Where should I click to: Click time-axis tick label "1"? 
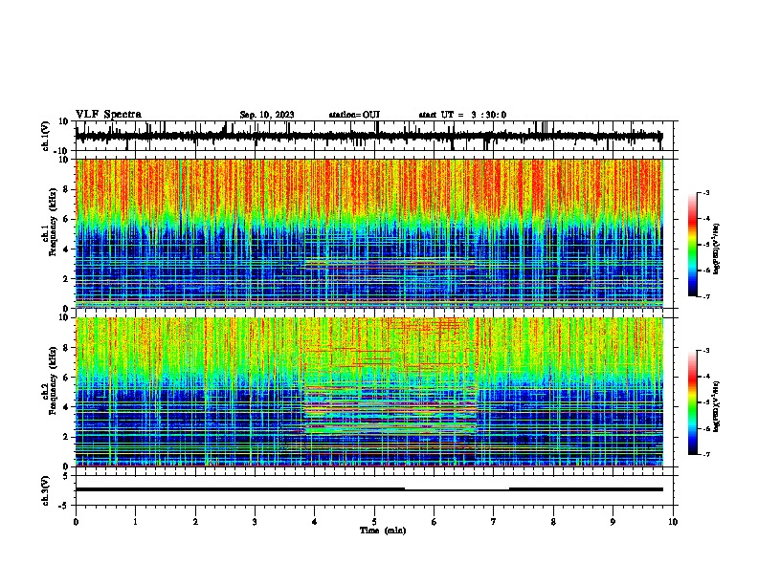[135, 522]
